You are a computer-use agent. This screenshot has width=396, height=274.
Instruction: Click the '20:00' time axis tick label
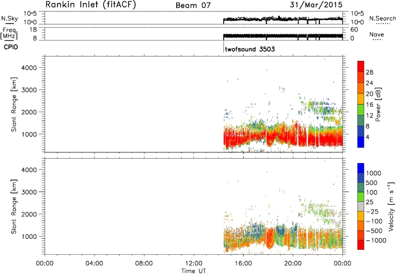293,264
